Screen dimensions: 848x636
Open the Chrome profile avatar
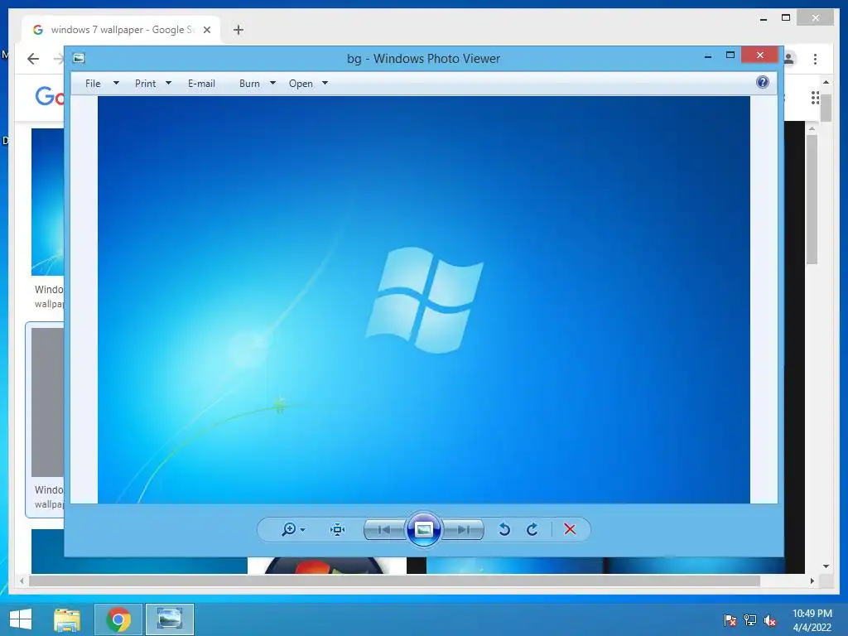(789, 59)
